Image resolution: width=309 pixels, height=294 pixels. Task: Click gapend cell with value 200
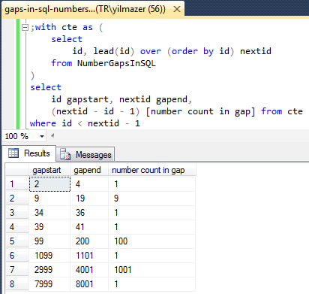tap(89, 241)
